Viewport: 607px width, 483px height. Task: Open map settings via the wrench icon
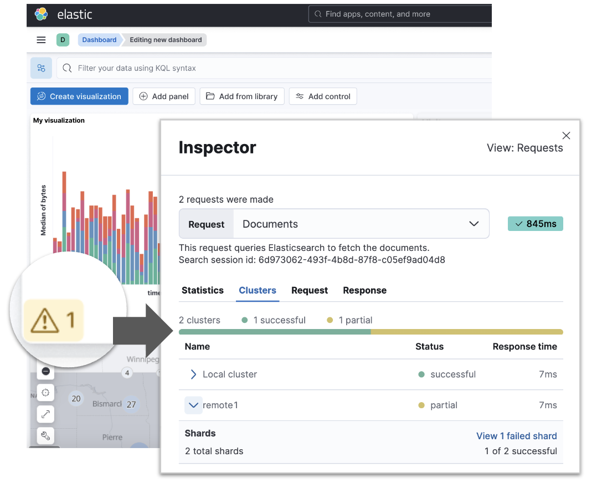tap(45, 435)
